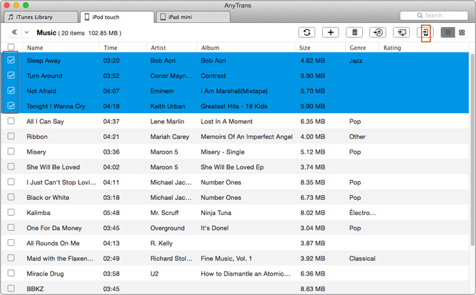The width and height of the screenshot is (476, 295).
Task: Sort by the Artist column header
Action: 158,48
